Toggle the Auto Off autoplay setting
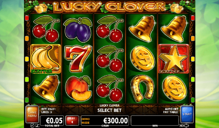219x128 pixels. tap(172, 109)
